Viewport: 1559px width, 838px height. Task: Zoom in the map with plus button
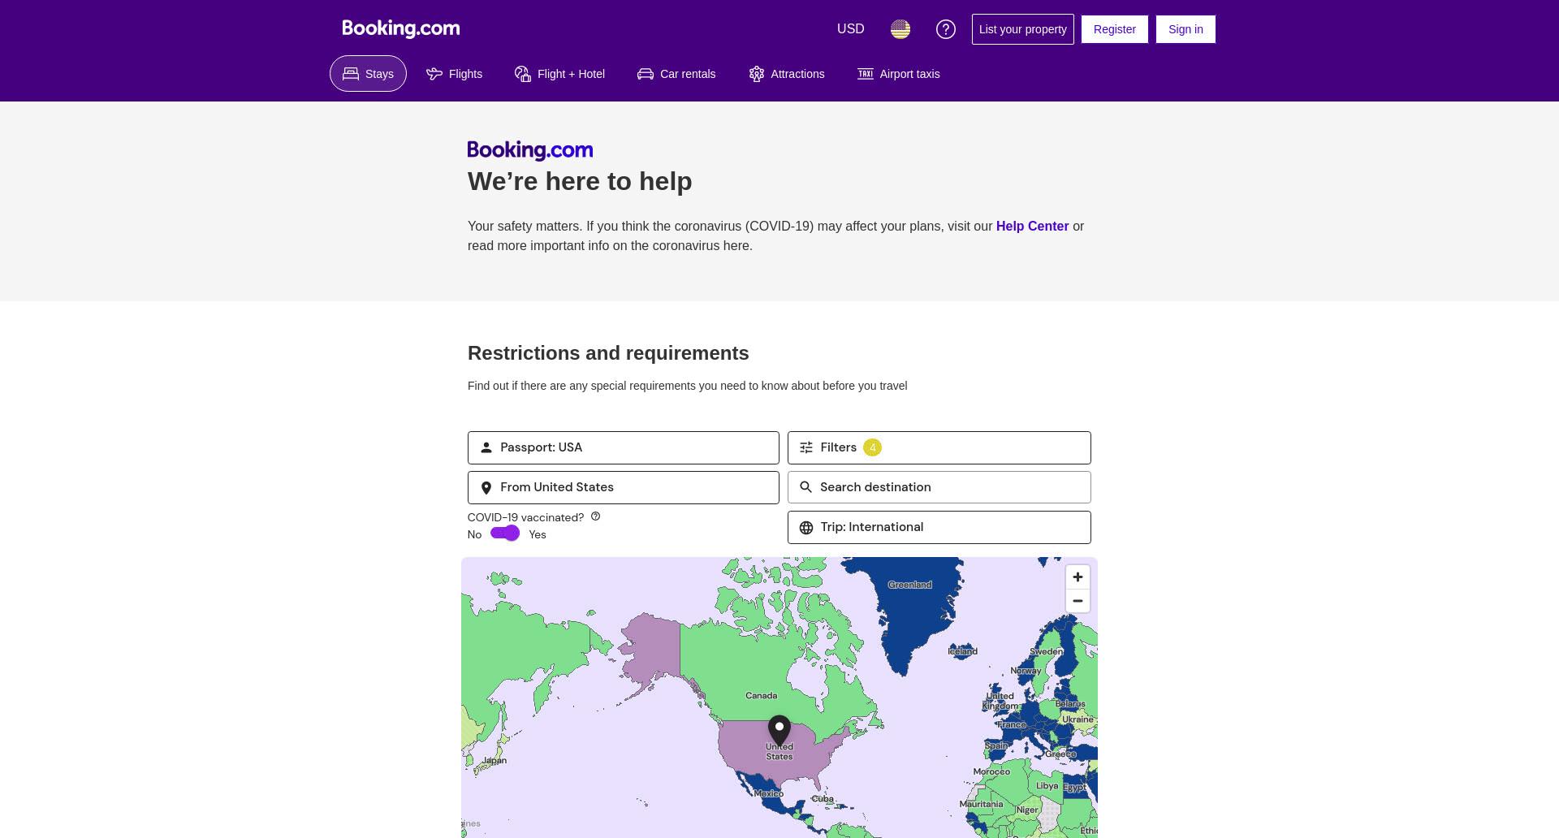click(1077, 577)
